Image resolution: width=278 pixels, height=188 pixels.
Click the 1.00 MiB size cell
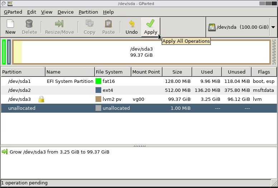pos(180,108)
